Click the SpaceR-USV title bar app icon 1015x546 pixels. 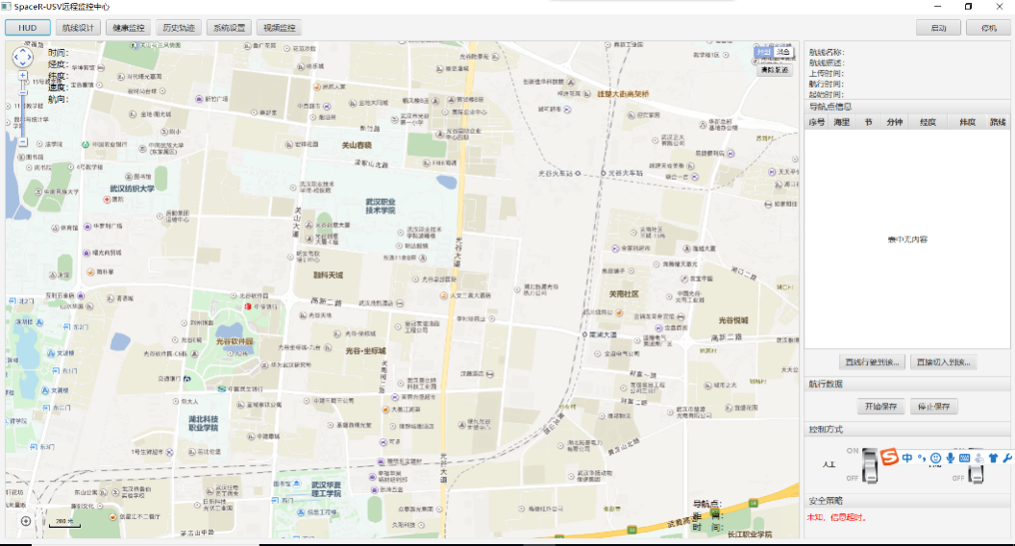point(6,6)
